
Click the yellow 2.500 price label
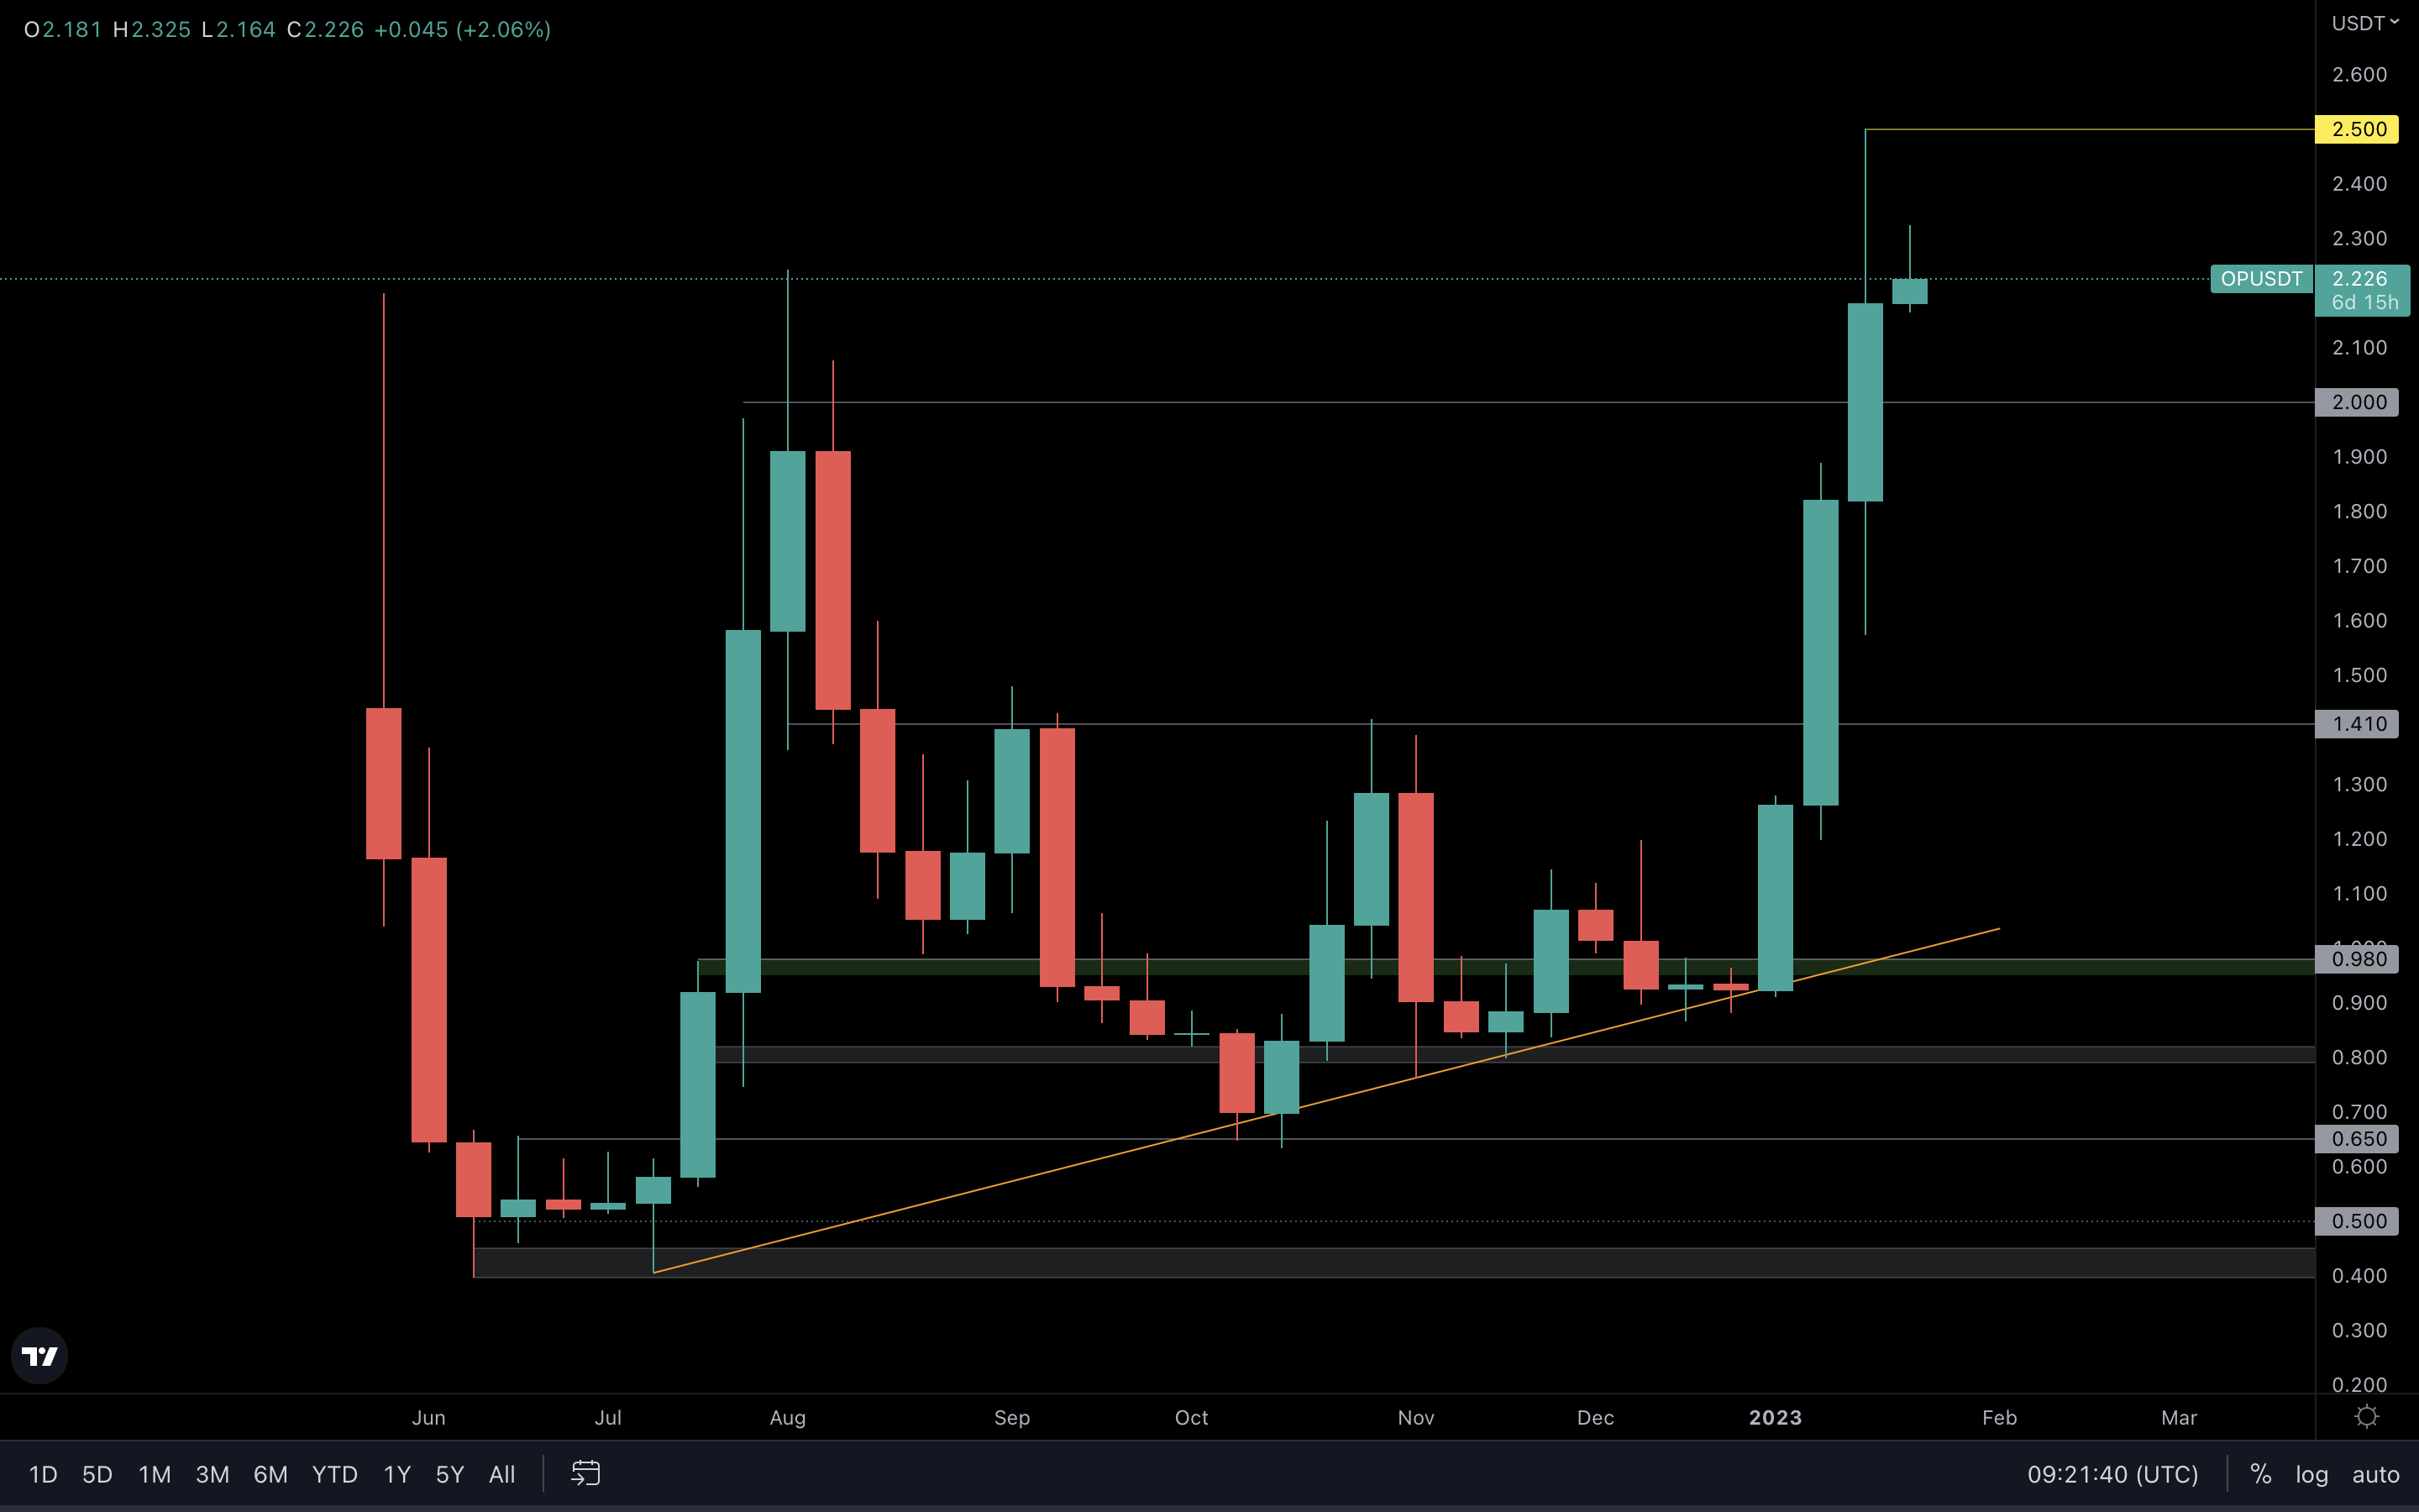tap(2357, 129)
